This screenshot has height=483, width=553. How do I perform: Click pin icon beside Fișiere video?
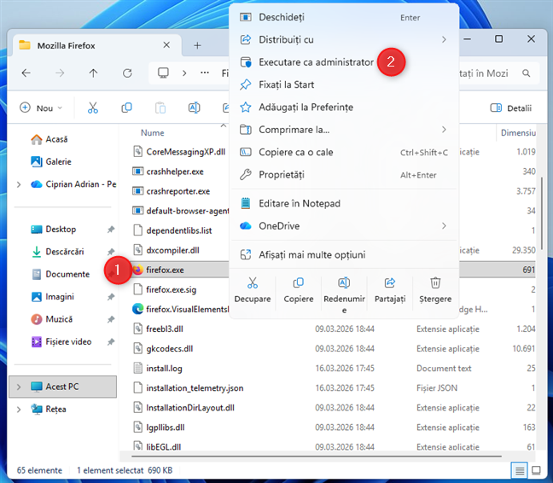(111, 341)
